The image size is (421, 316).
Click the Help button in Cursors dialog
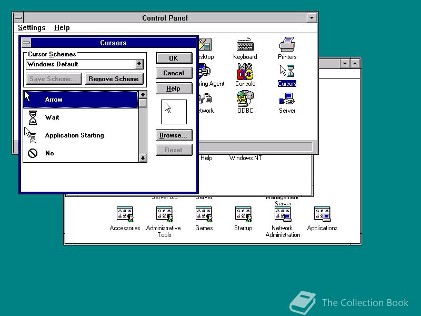174,88
